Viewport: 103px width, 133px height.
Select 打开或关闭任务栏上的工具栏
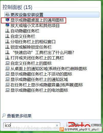point(37,58)
